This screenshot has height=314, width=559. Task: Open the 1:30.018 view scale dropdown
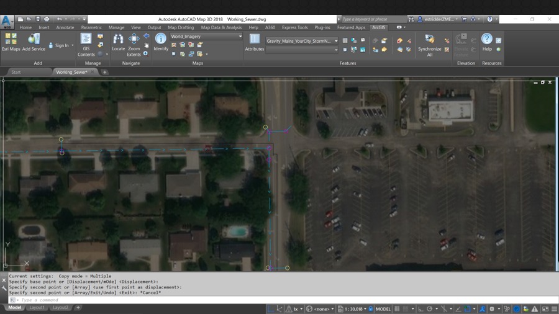(365, 309)
